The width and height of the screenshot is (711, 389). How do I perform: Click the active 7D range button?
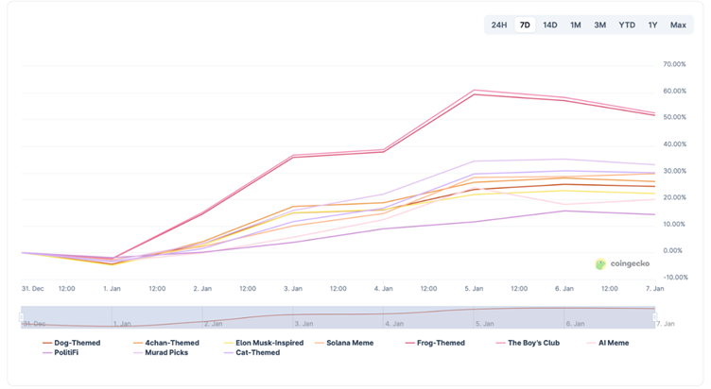tap(525, 25)
